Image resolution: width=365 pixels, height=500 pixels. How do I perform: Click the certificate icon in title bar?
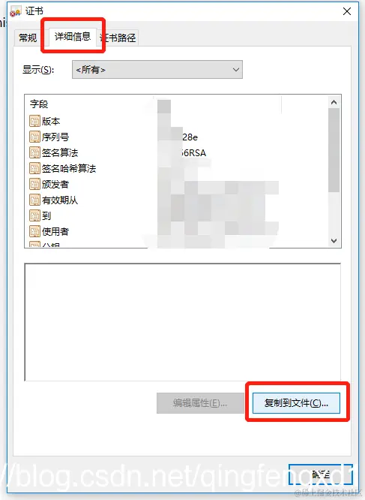[15, 11]
